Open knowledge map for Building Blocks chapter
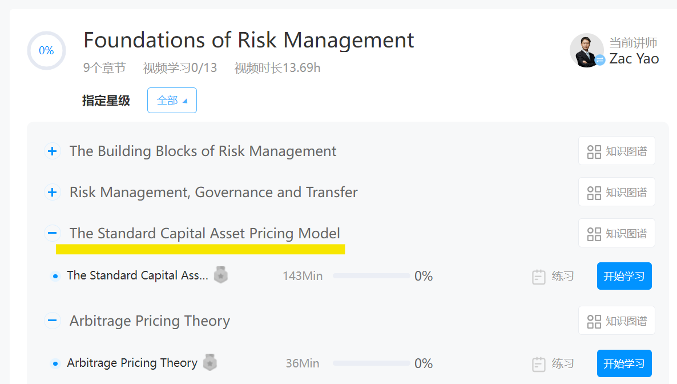Screen dimensions: 677x384 (x=616, y=151)
